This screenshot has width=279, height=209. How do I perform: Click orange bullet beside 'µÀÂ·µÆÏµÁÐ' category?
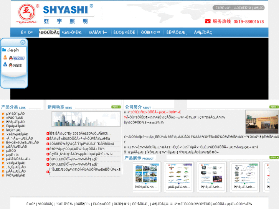coord(3,171)
